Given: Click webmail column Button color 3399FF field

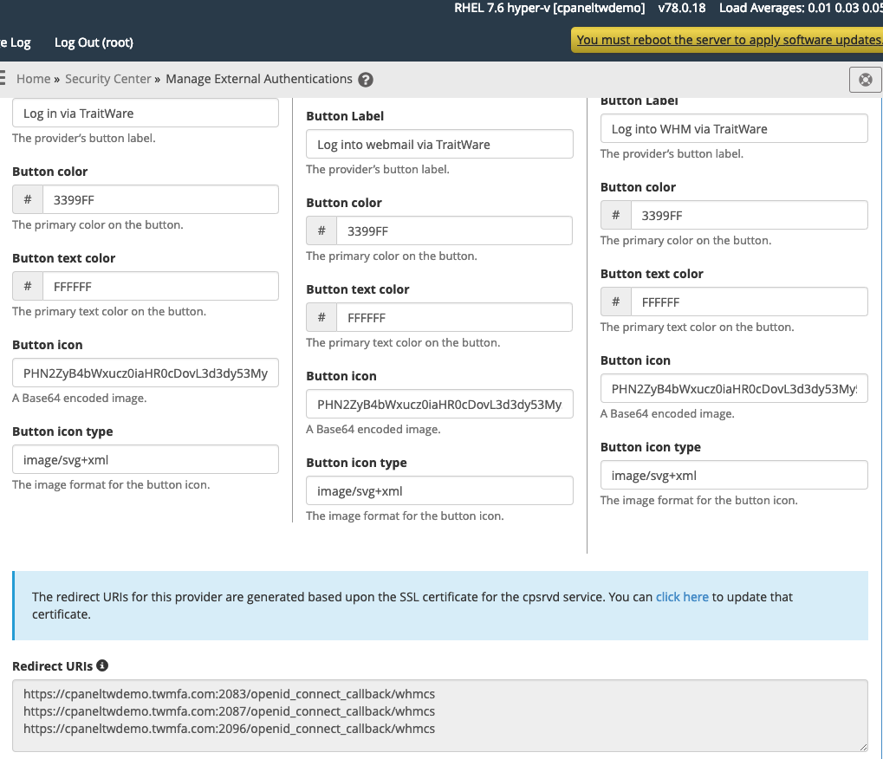Looking at the screenshot, I should tap(454, 230).
